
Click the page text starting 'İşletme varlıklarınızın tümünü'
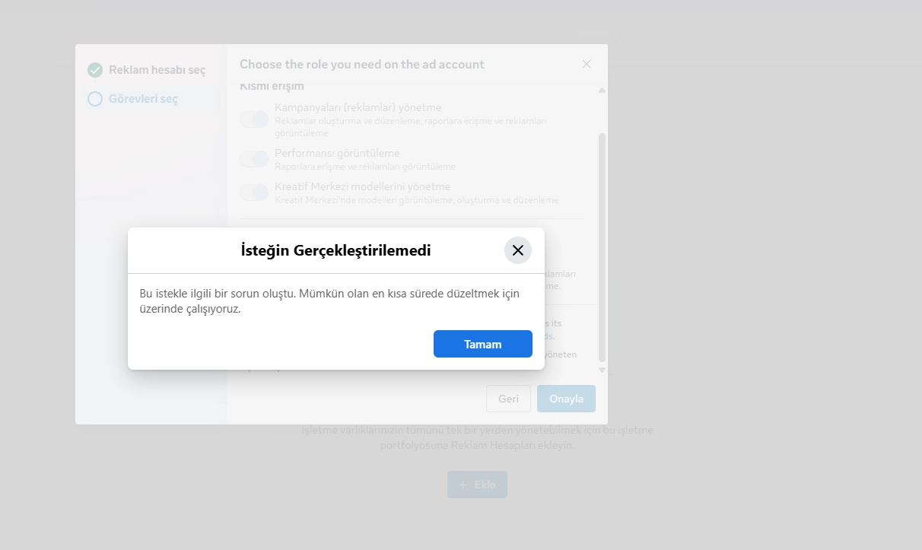click(x=477, y=437)
